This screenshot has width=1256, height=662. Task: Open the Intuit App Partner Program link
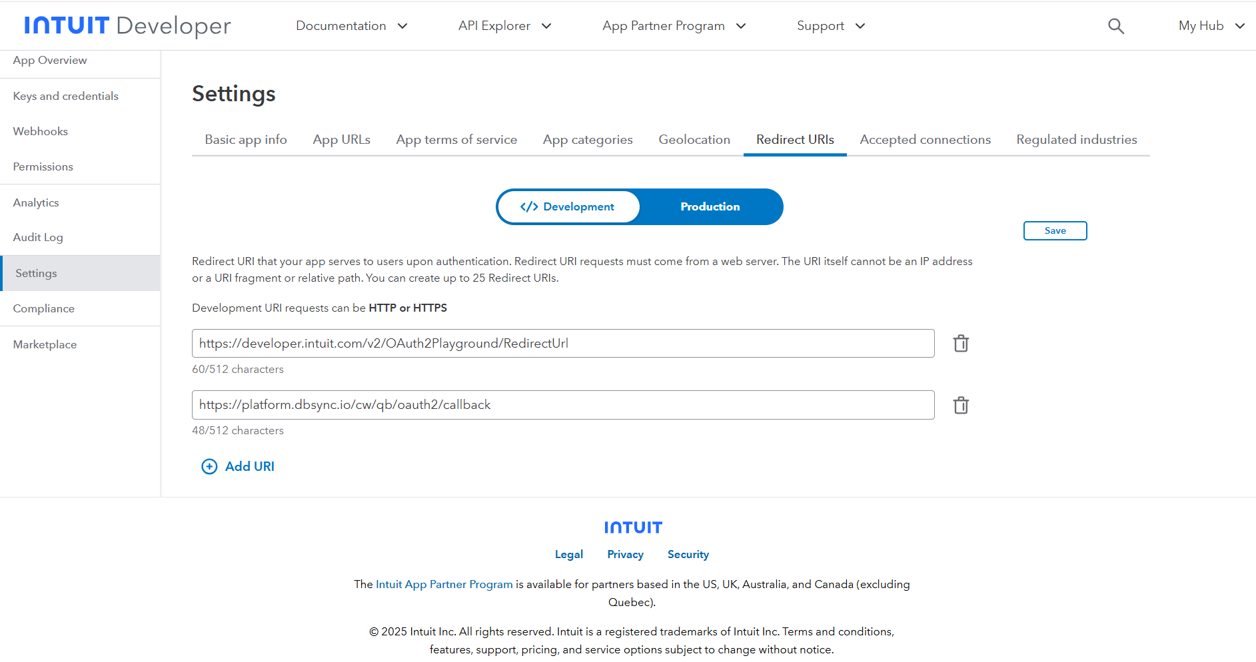pos(444,584)
